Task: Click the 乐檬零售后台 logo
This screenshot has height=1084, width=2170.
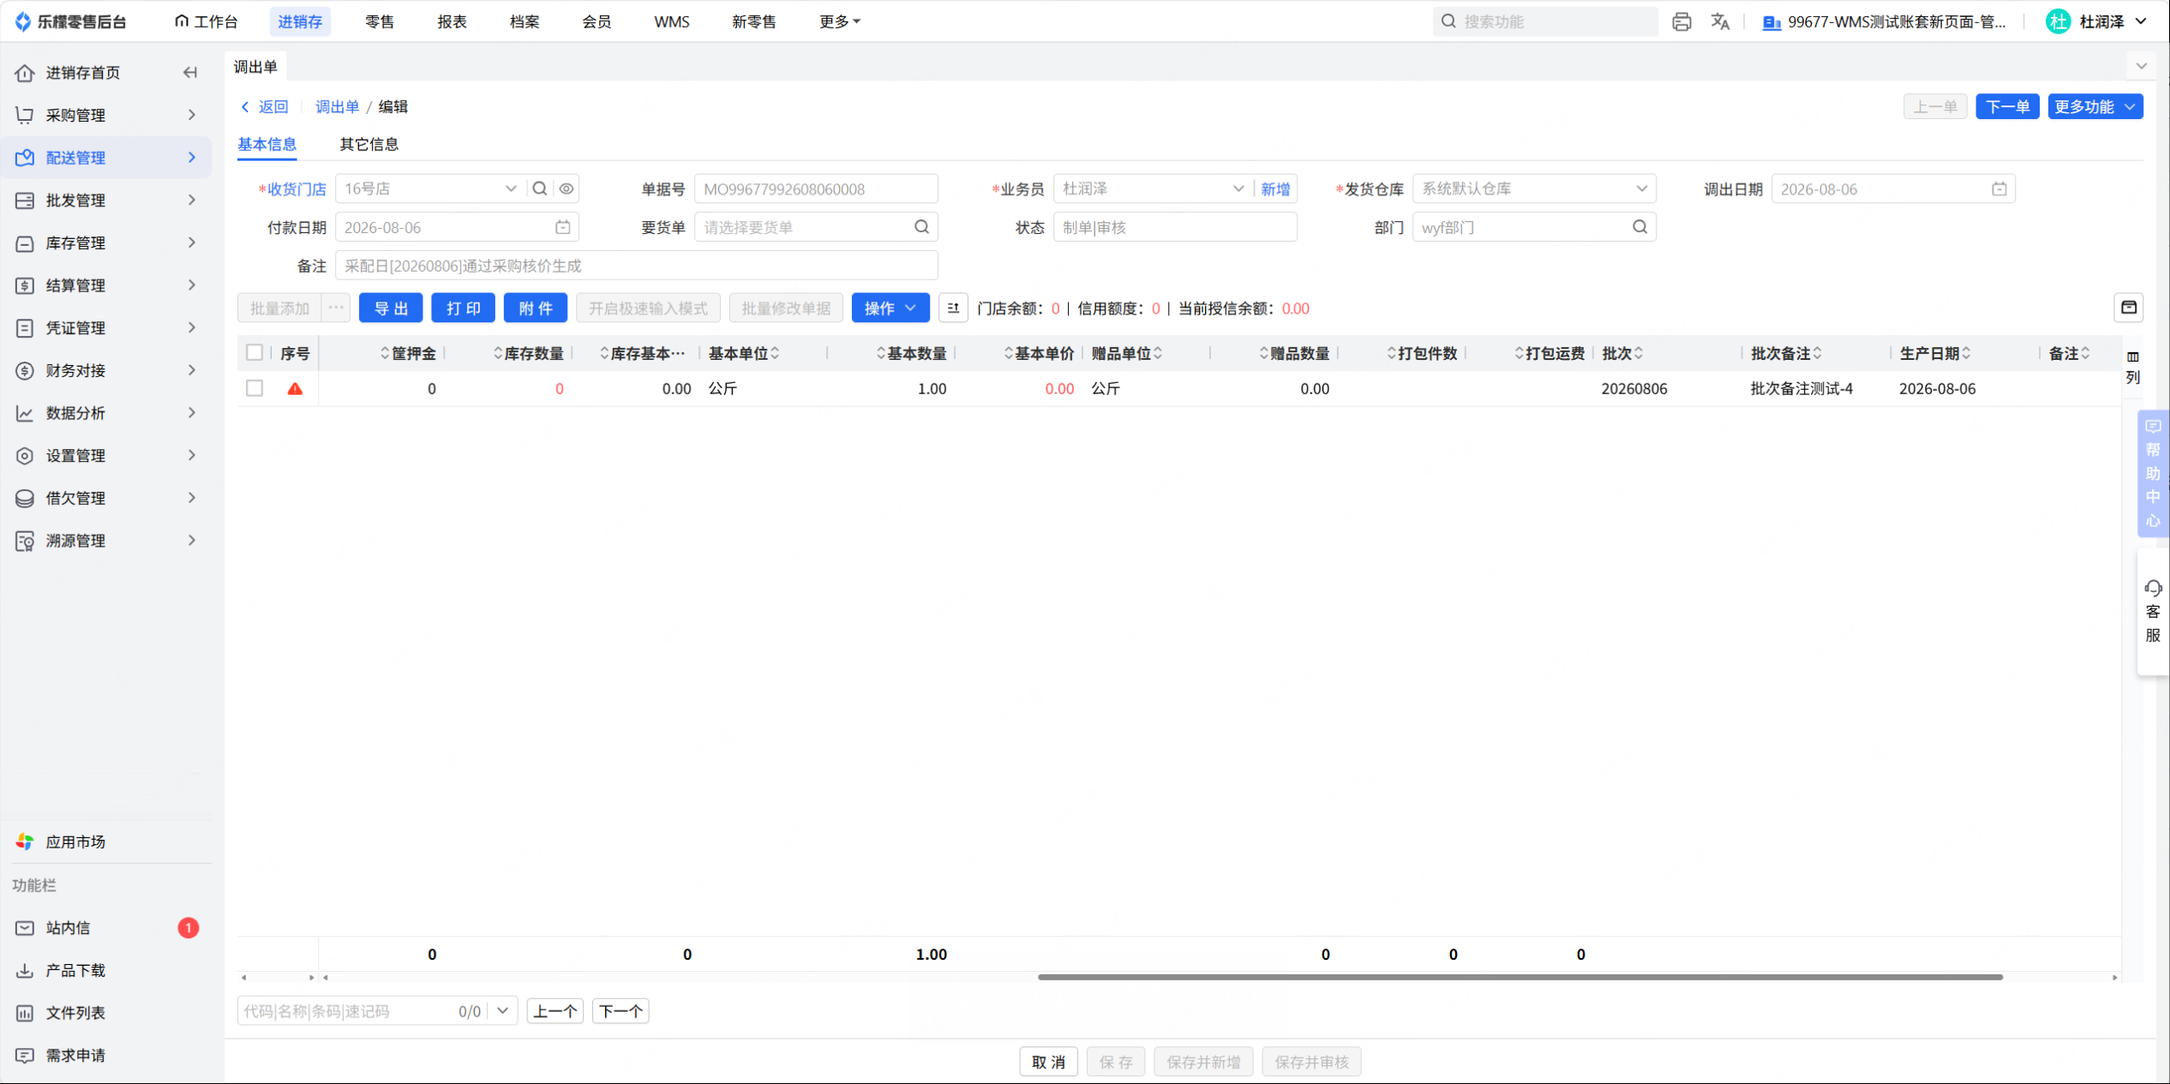Action: pos(71,21)
